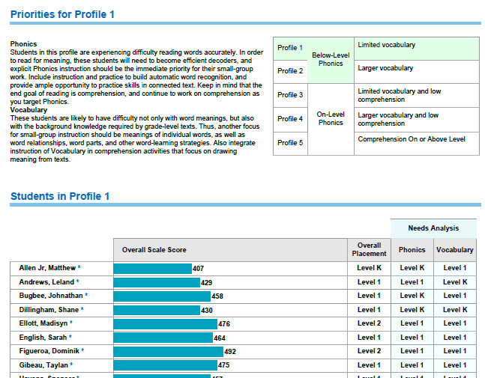
Task: Click the Vocabulary column header
Action: pyautogui.click(x=455, y=250)
